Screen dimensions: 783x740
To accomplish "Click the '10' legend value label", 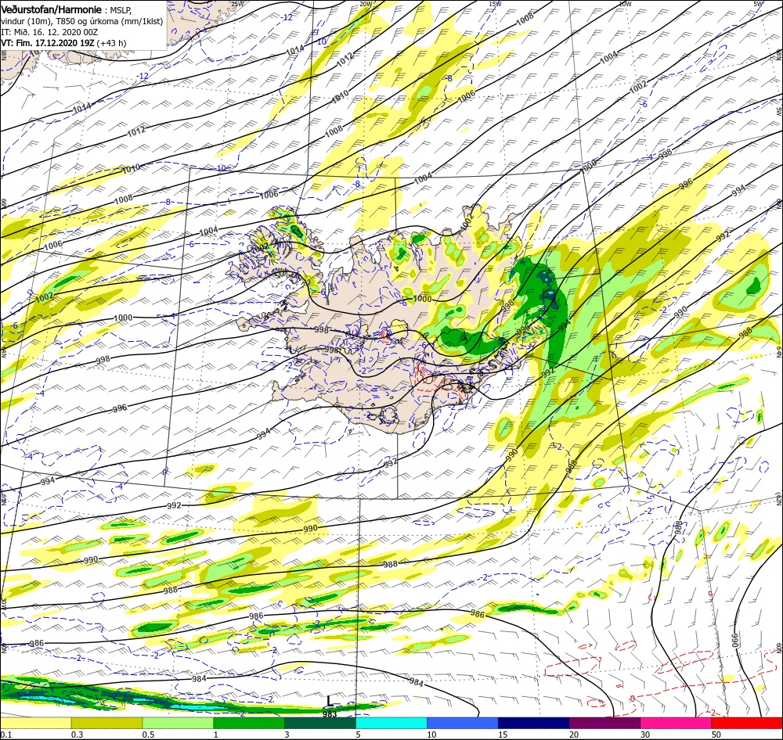I will pos(431,735).
